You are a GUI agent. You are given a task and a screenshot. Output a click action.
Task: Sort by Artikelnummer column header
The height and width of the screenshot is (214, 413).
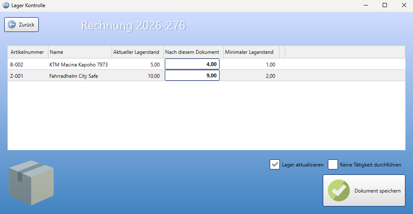(x=28, y=52)
